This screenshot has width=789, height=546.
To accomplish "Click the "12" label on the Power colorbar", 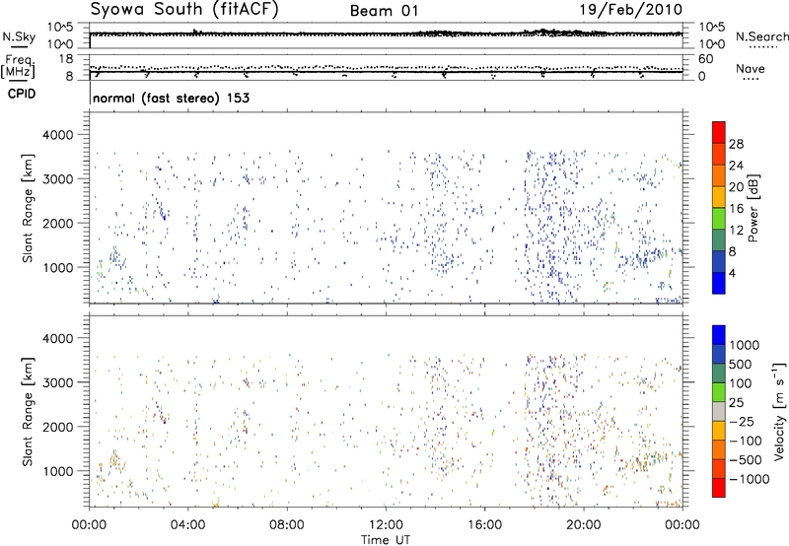I will [736, 231].
